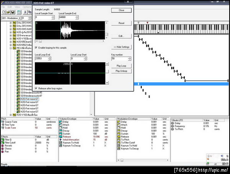
Task: Click the Filter Q effect icon
Action: 3,140
